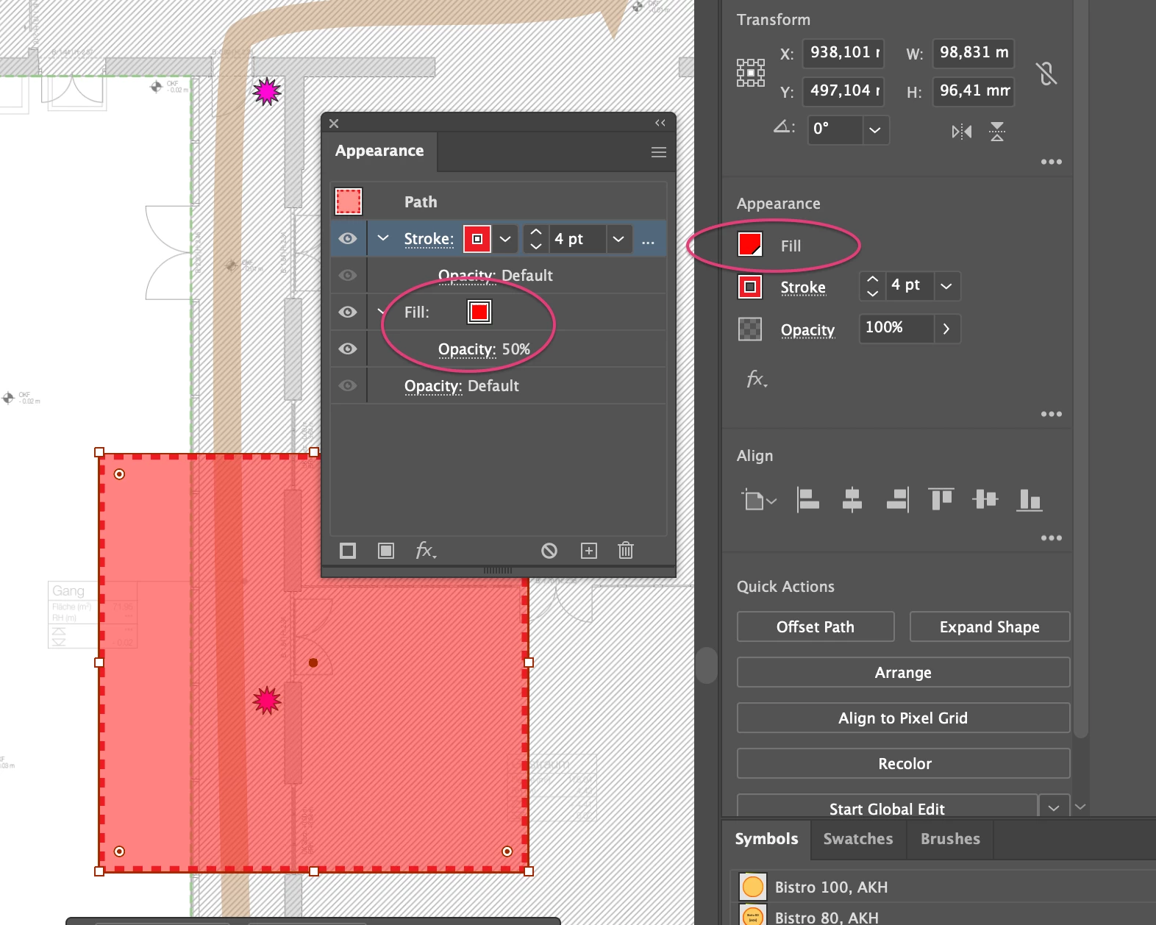Adjust stroke weight stepper in Properties panel

click(873, 285)
